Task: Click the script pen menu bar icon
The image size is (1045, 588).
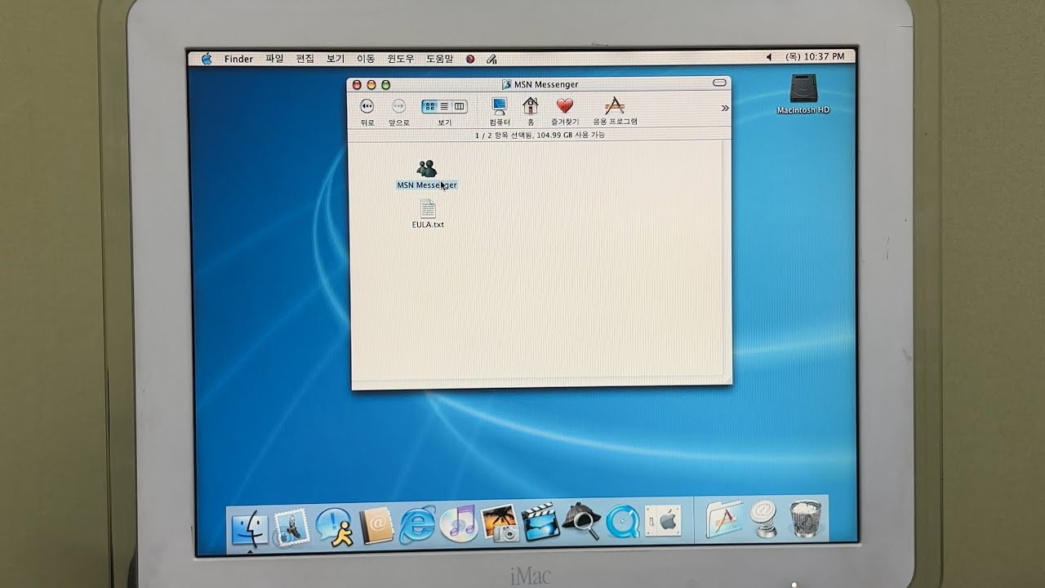Action: coord(491,59)
